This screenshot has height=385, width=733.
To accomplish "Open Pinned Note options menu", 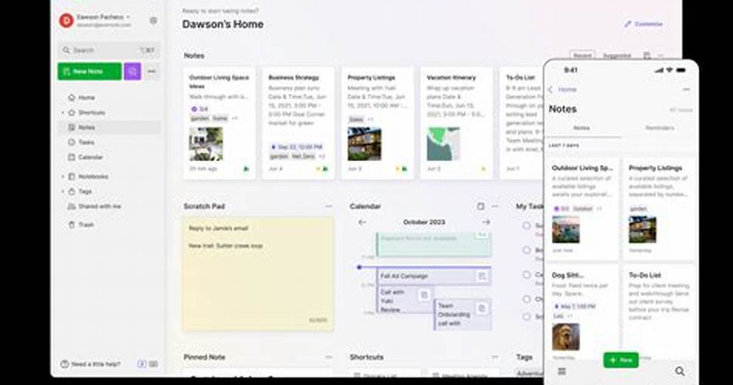I will pos(329,357).
